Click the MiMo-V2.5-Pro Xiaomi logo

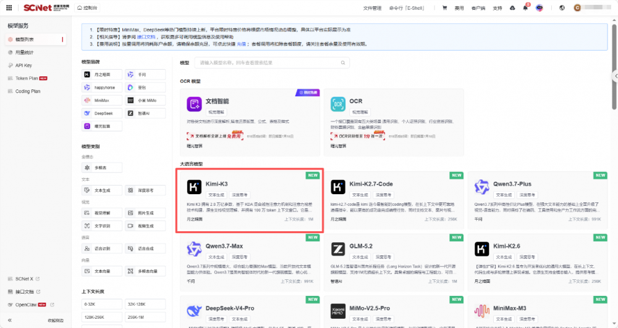338,311
